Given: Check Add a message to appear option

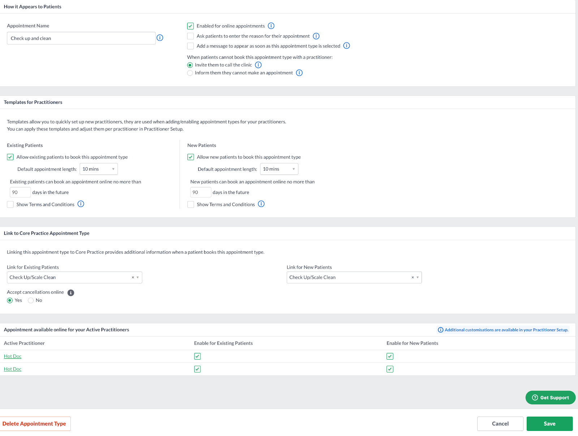Looking at the screenshot, I should pos(190,46).
